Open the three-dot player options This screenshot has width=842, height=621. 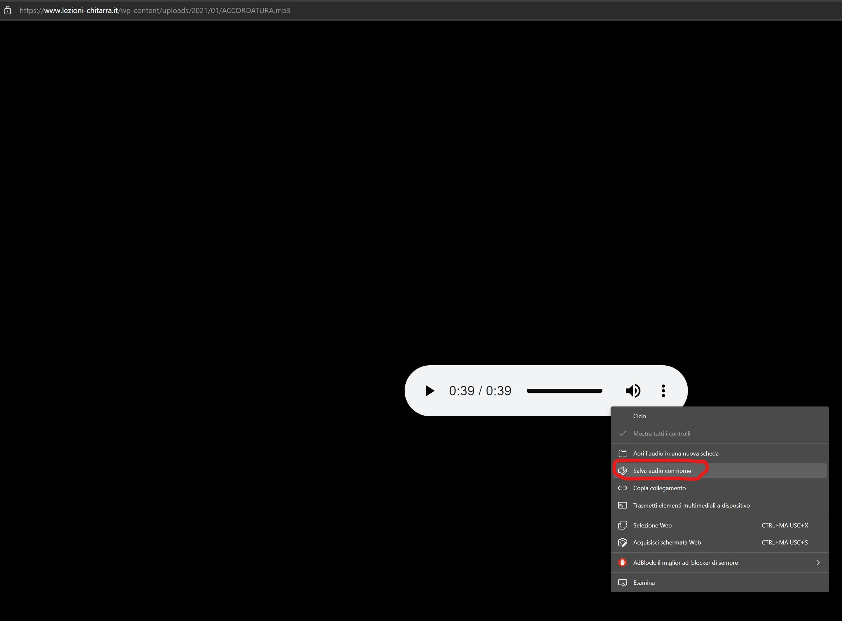663,390
